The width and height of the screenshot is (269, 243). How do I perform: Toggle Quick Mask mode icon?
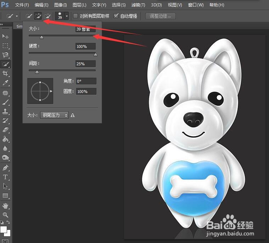tap(5, 241)
